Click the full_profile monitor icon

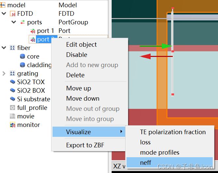coord(13,108)
